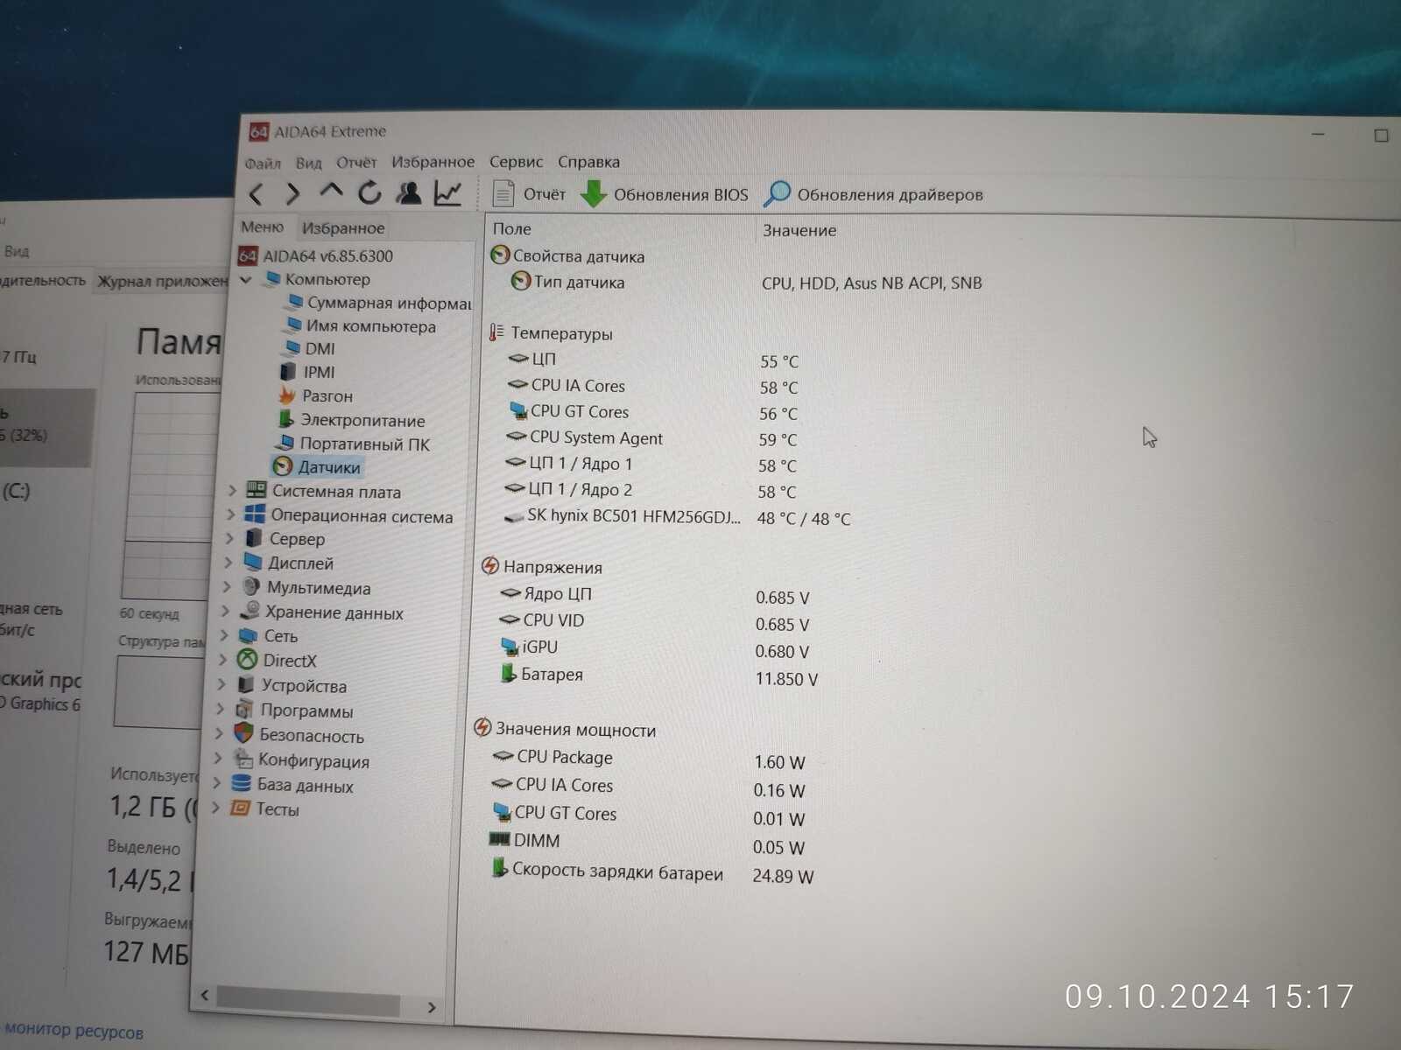Expand the Системная плата node

pyautogui.click(x=232, y=491)
